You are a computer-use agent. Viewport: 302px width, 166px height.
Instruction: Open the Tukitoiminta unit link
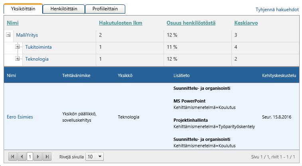pos(38,47)
